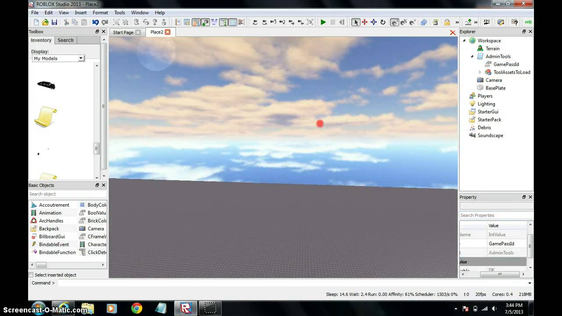Image resolution: width=562 pixels, height=316 pixels.
Task: Select the Camera item in Explorer
Action: pos(494,80)
